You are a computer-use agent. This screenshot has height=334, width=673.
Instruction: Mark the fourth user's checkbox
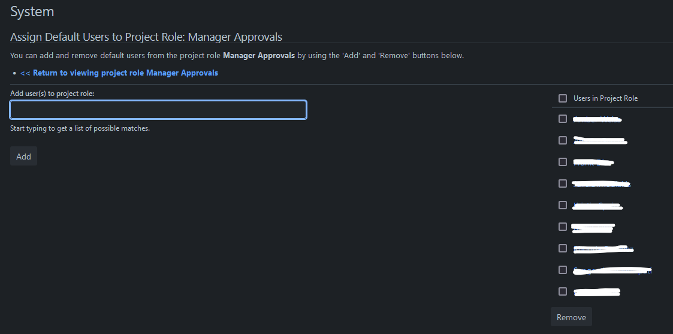[x=563, y=183]
